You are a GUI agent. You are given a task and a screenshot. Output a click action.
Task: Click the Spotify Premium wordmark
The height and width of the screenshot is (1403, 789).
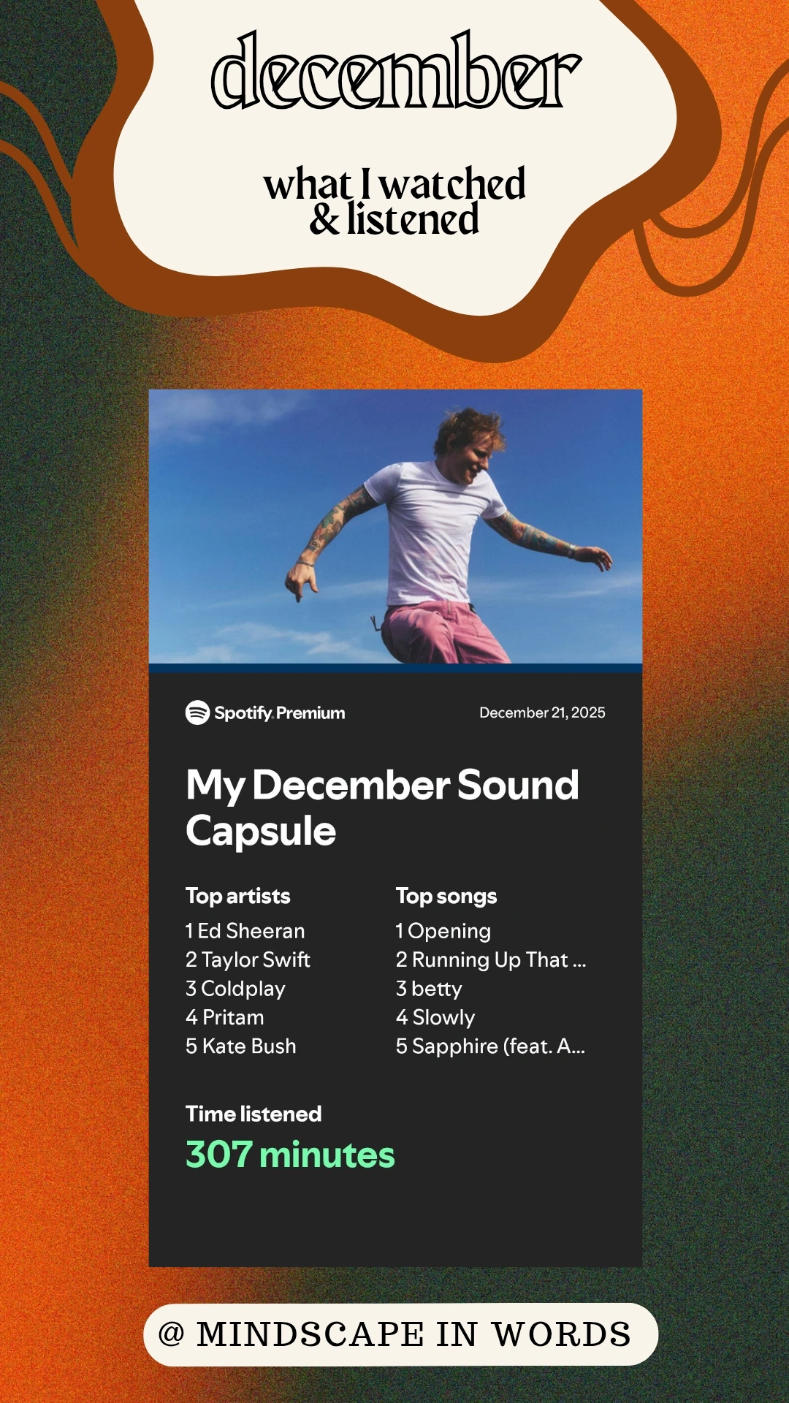point(280,713)
